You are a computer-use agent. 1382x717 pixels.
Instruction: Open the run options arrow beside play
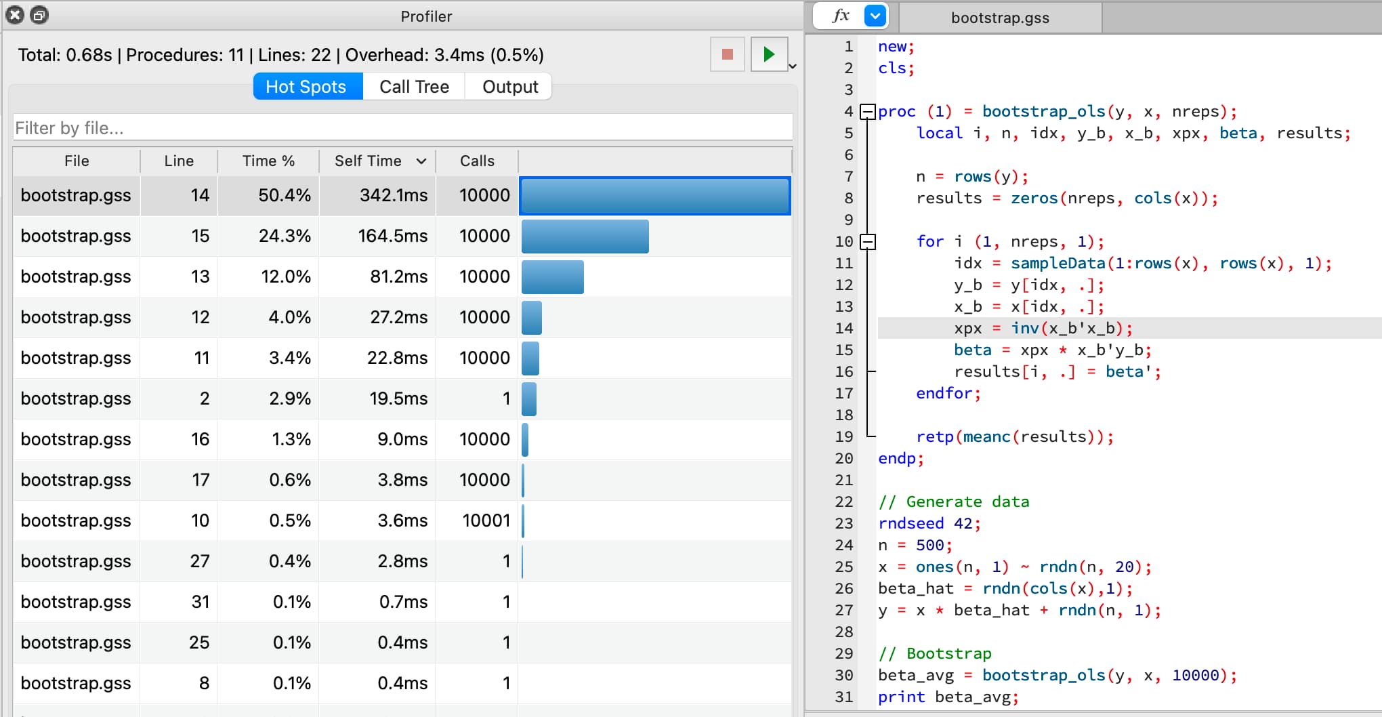[793, 66]
